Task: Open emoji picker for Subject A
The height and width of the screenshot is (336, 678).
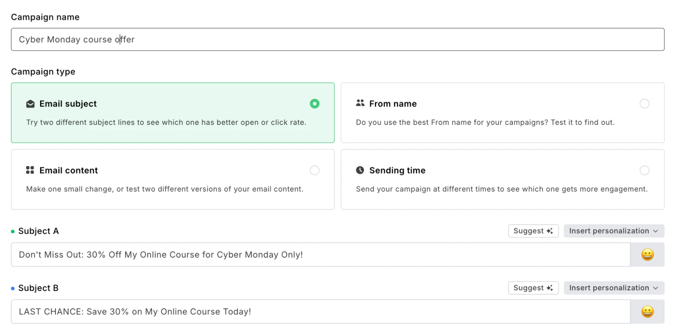Action: point(647,255)
